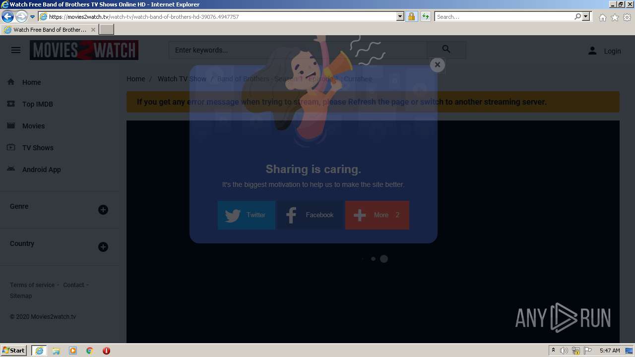
Task: Click the Top IMDB icon in sidebar
Action: coord(11,104)
